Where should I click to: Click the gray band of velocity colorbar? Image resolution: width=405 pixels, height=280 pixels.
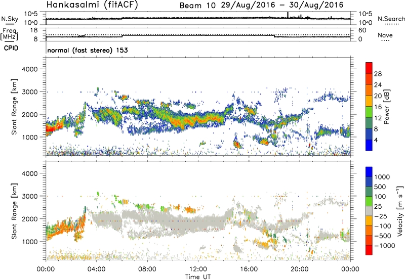(x=369, y=211)
